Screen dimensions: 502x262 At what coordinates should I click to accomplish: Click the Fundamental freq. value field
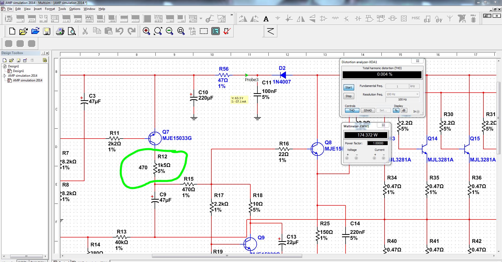coord(397,86)
